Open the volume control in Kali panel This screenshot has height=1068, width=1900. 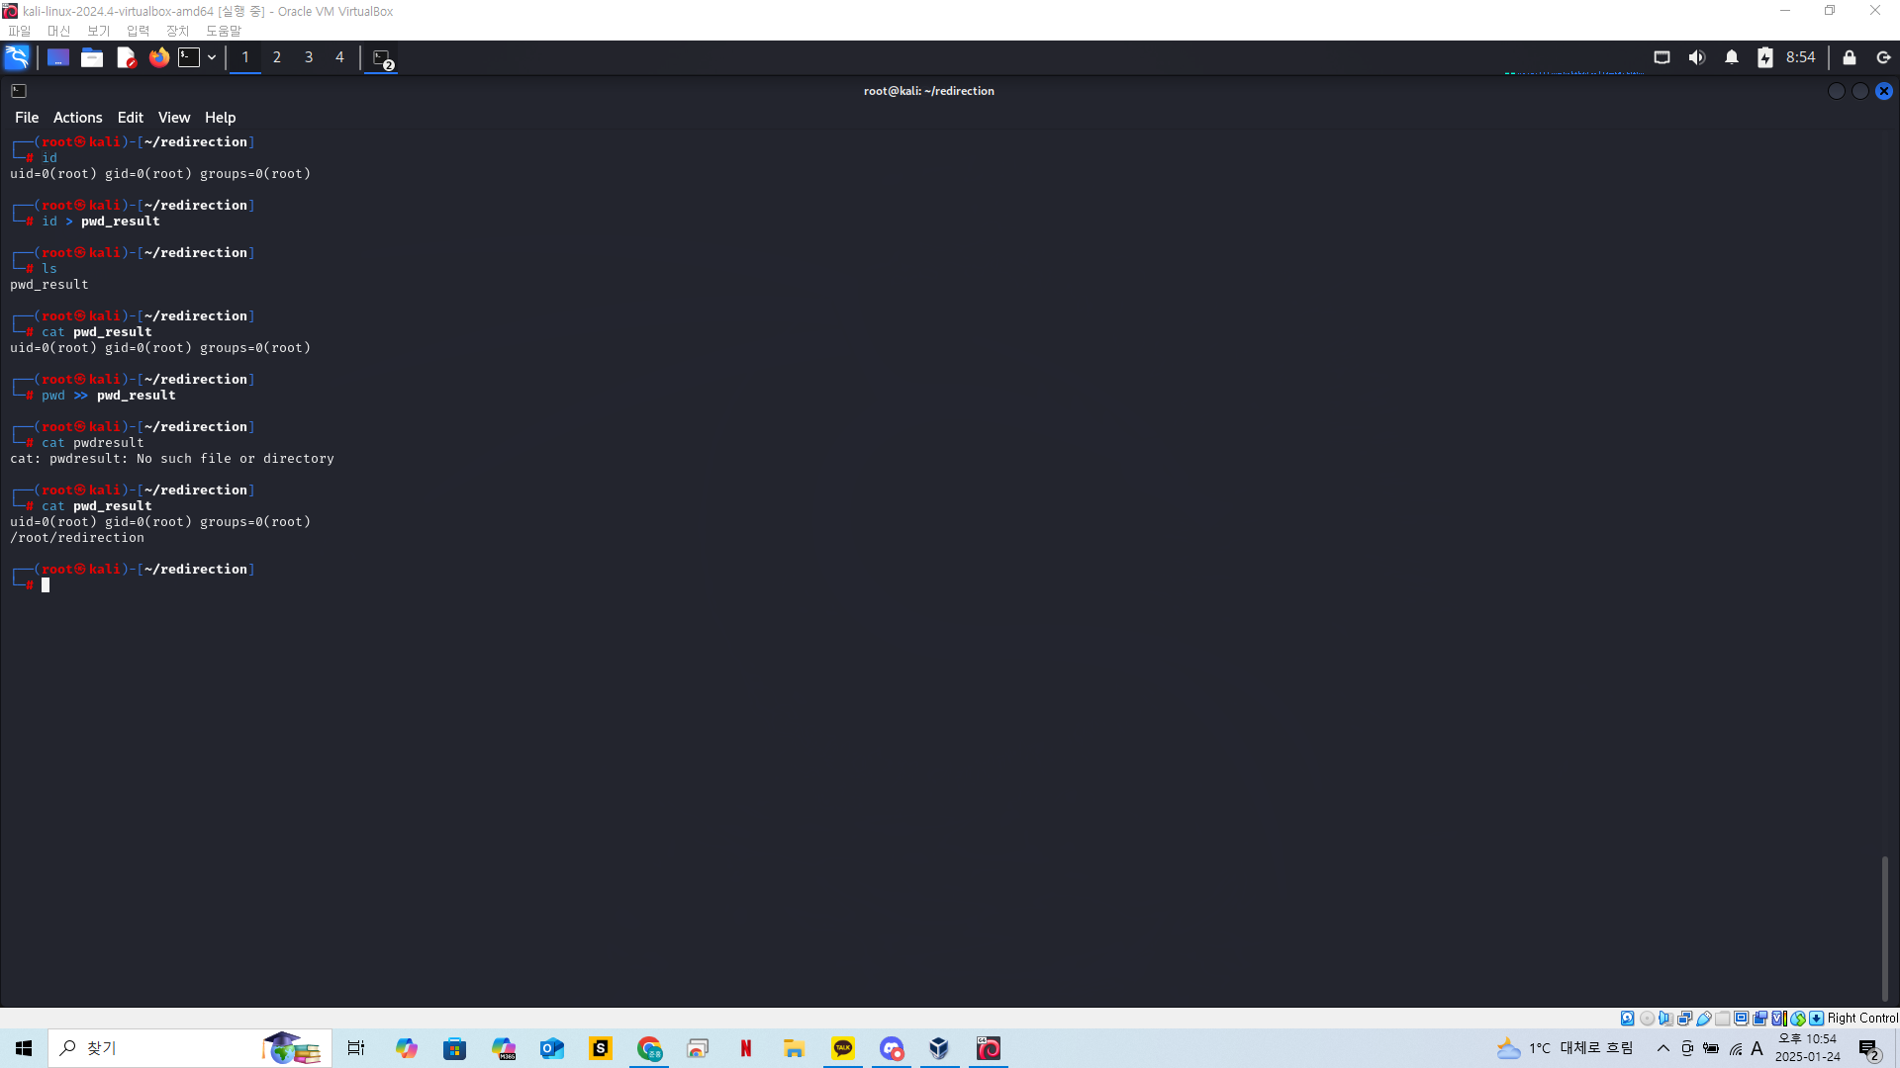[1696, 57]
